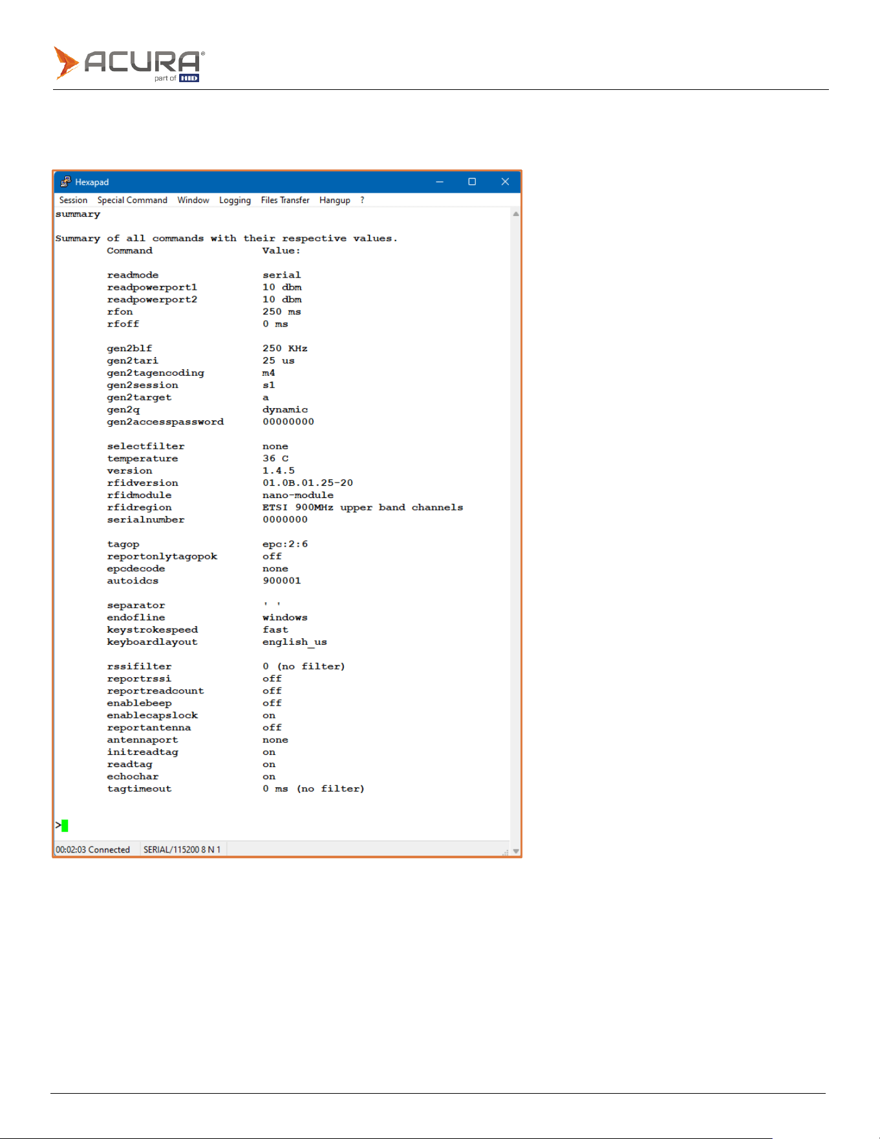Close the Hexapad window

point(505,182)
